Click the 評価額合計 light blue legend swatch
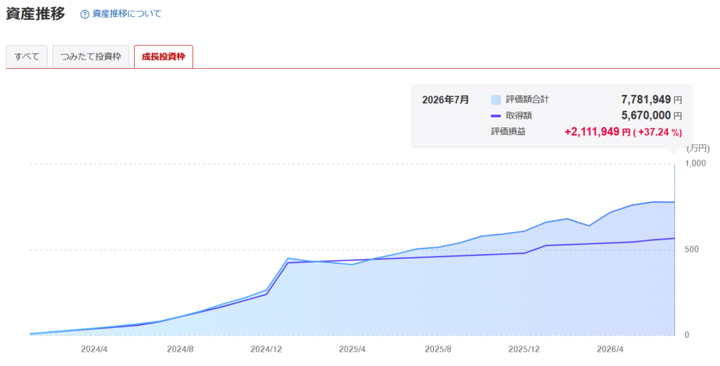This screenshot has height=366, width=720. tap(496, 100)
